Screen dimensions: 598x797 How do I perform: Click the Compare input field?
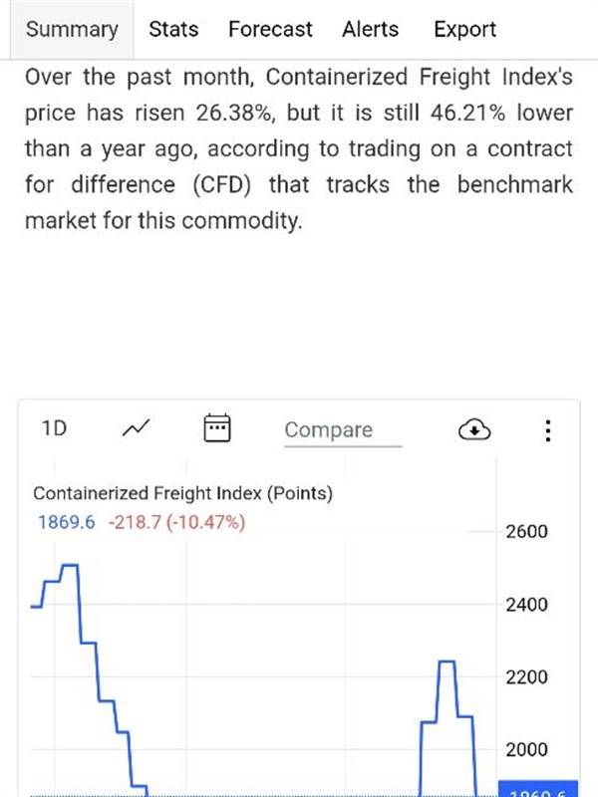click(343, 430)
